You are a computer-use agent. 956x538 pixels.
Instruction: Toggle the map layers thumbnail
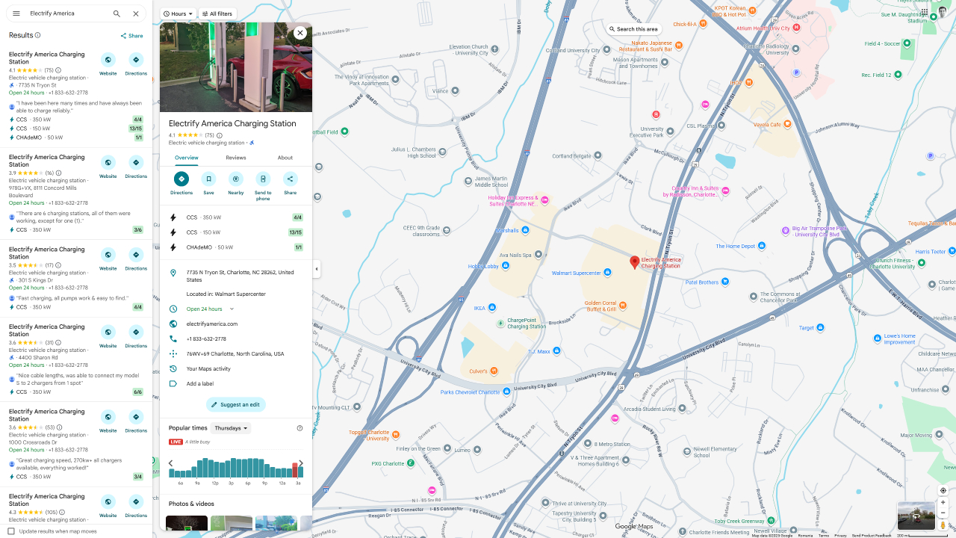click(x=916, y=516)
